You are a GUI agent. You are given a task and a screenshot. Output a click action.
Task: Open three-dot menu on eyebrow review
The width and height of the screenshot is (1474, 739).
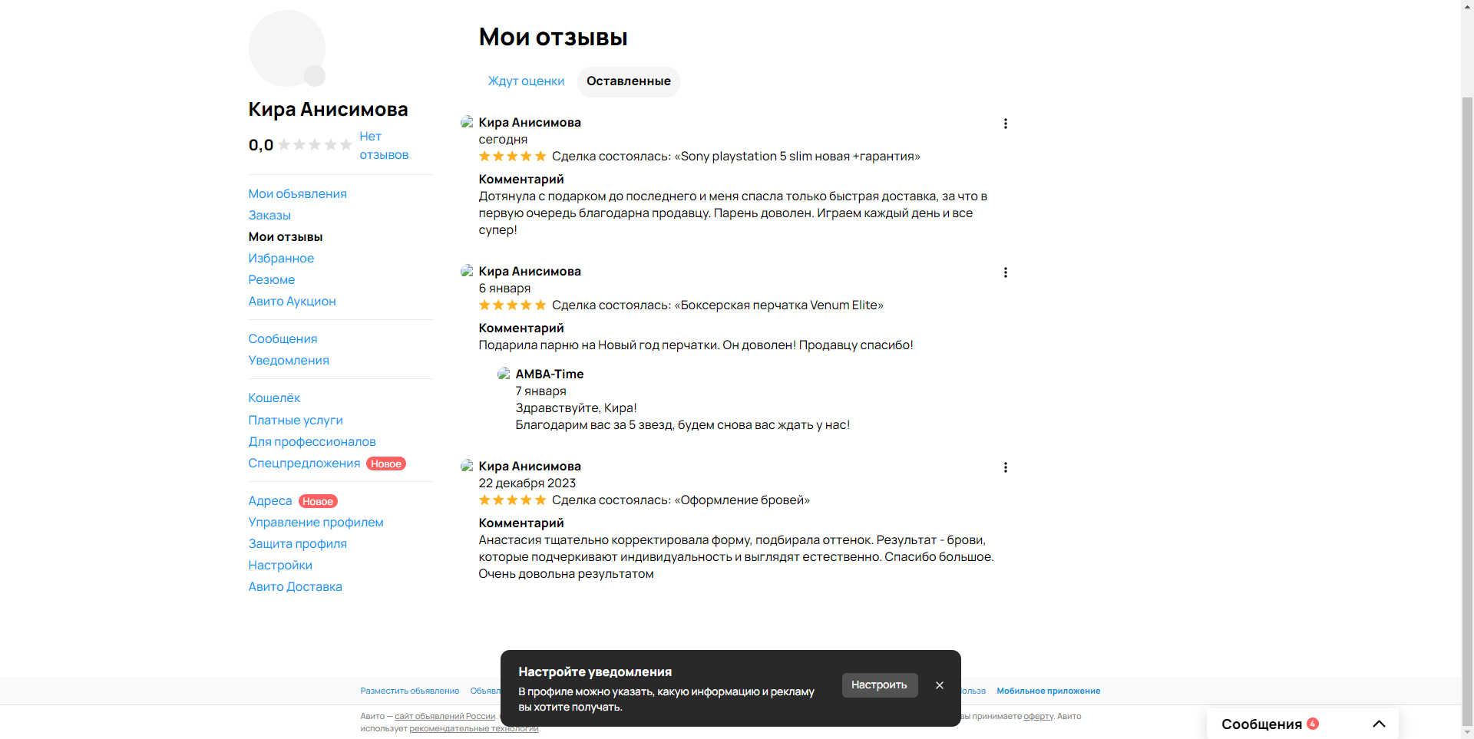tap(1005, 467)
